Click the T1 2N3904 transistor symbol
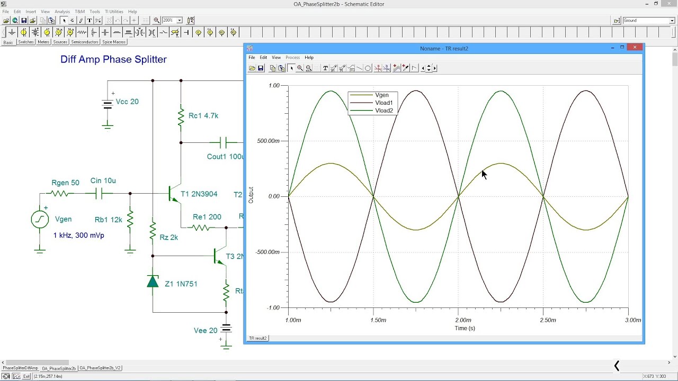Viewport: 678px width, 381px height. click(174, 194)
